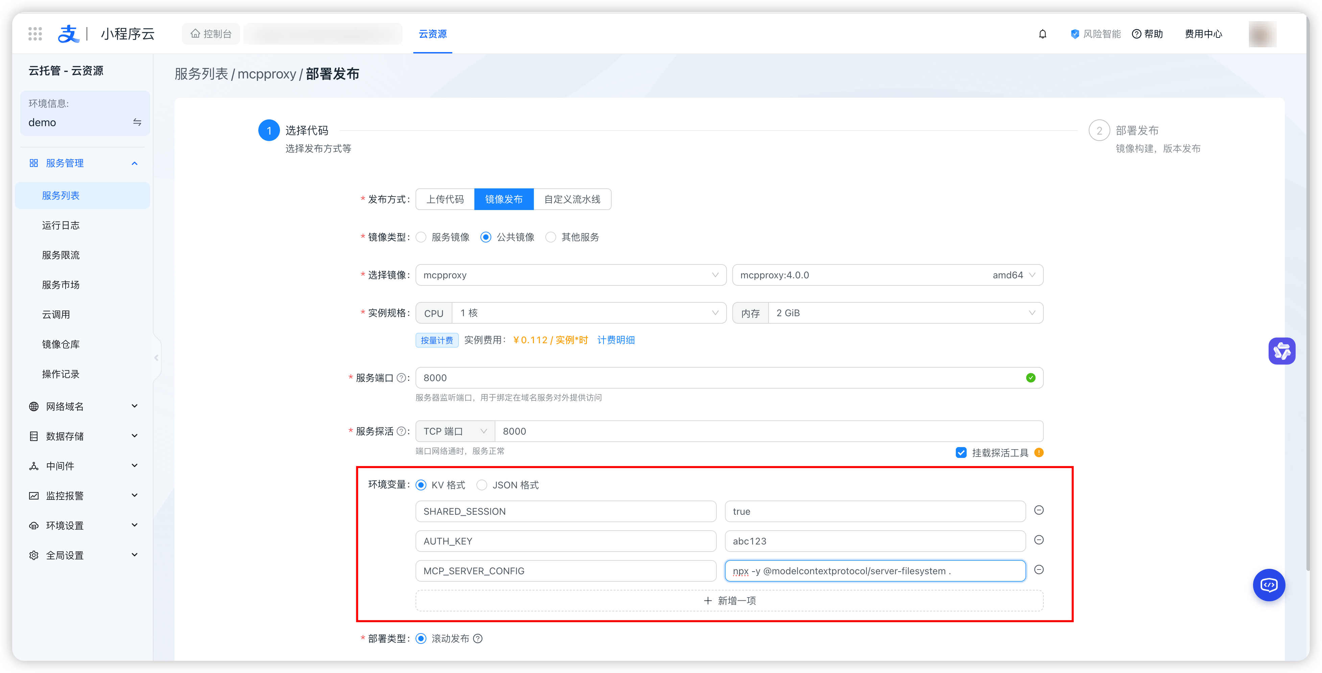Click the environment switch icon next to demo
Image resolution: width=1322 pixels, height=673 pixels.
click(137, 122)
